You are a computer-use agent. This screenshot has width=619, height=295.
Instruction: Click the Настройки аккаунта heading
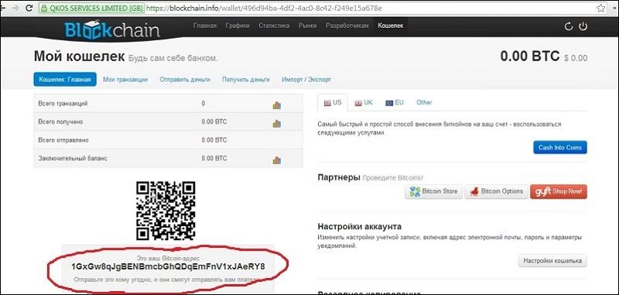(359, 227)
